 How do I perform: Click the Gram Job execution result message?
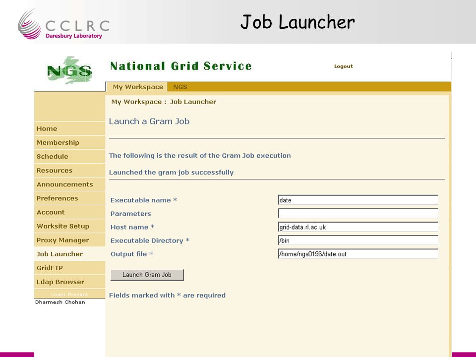click(200, 155)
